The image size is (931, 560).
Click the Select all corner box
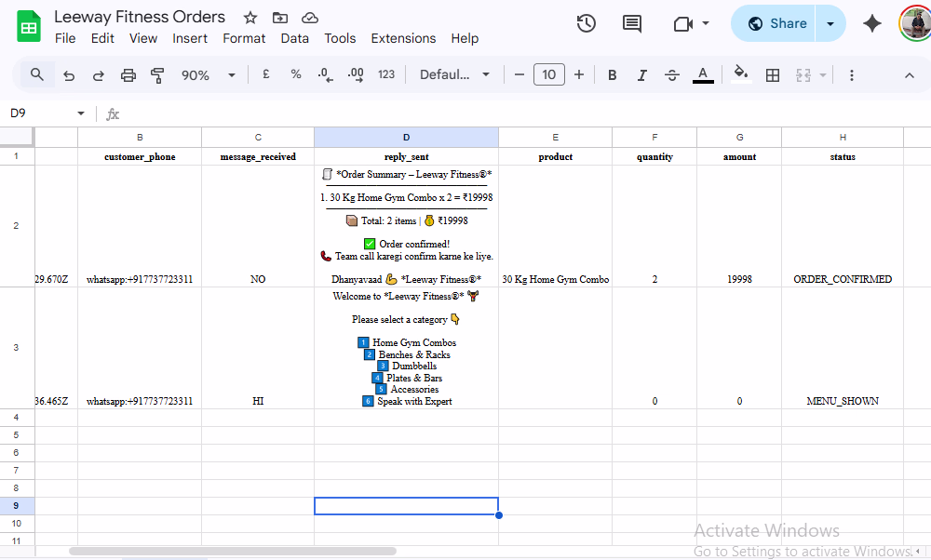[x=17, y=137]
